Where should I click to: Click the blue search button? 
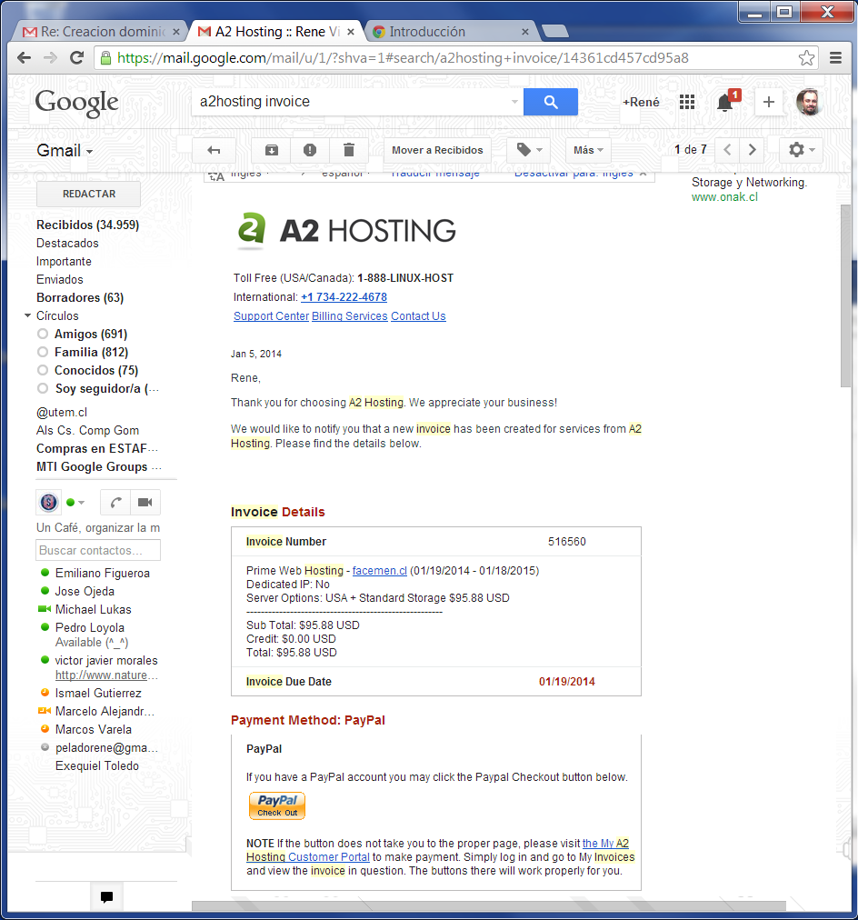click(550, 102)
